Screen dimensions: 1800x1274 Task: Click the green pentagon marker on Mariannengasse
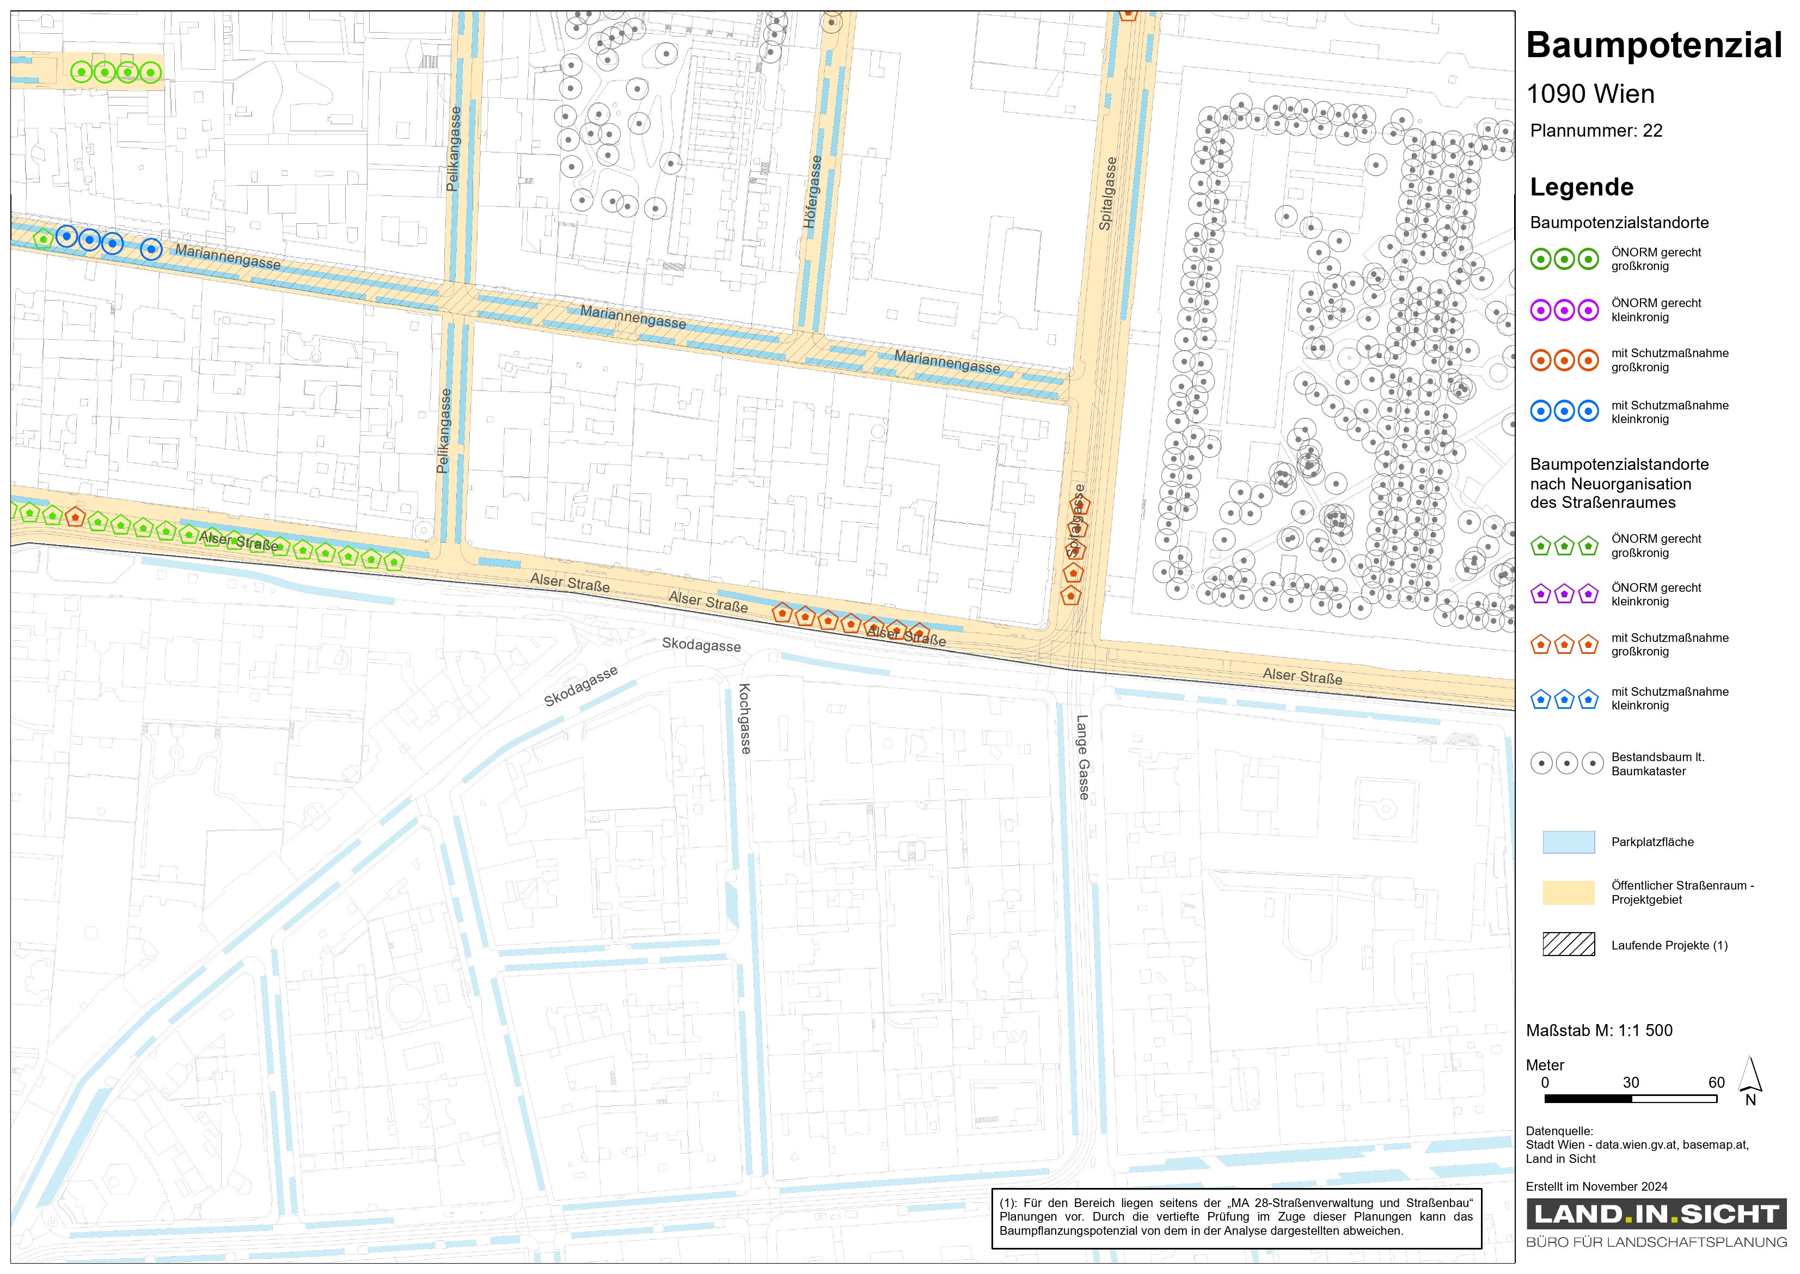pyautogui.click(x=43, y=238)
